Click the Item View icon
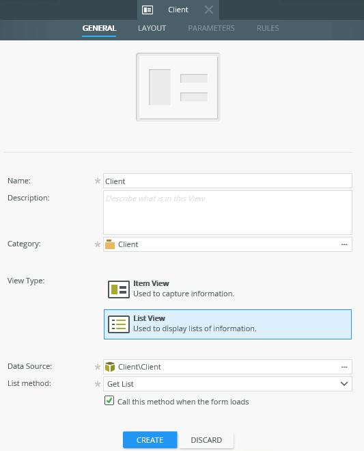 pos(119,289)
